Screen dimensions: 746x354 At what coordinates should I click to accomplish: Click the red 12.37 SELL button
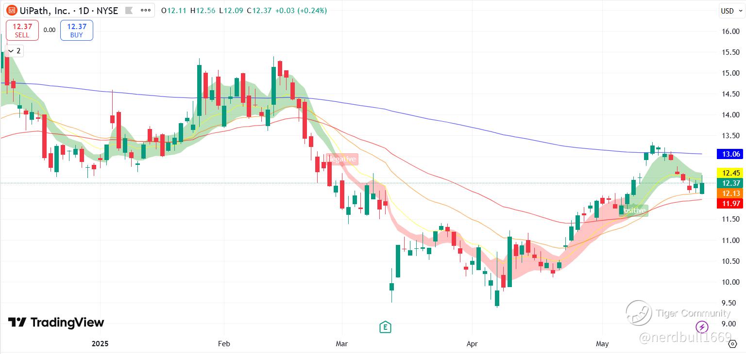coord(22,30)
